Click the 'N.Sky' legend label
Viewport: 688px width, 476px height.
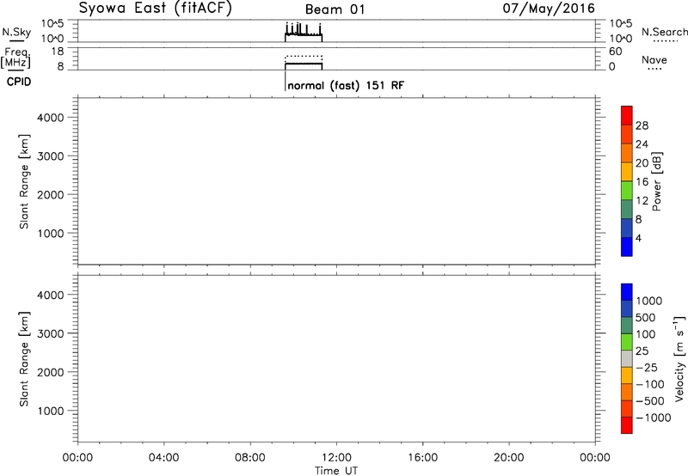pos(16,32)
